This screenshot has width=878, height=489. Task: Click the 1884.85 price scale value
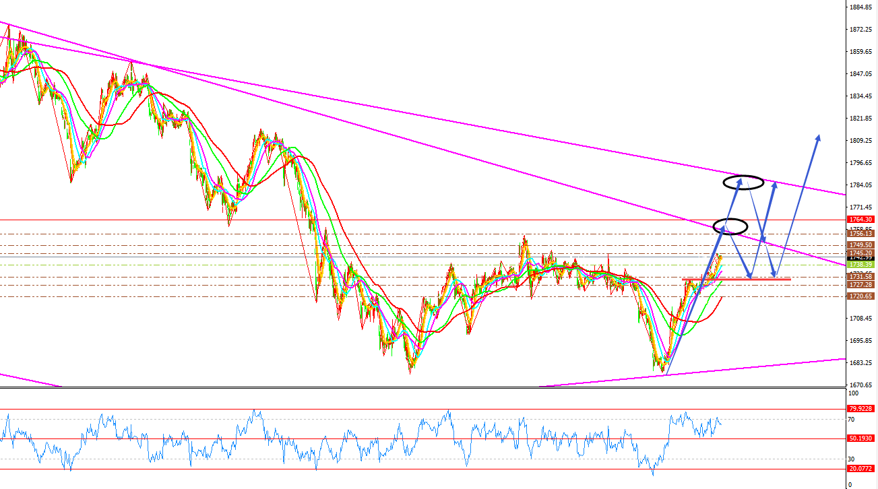tap(860, 7)
